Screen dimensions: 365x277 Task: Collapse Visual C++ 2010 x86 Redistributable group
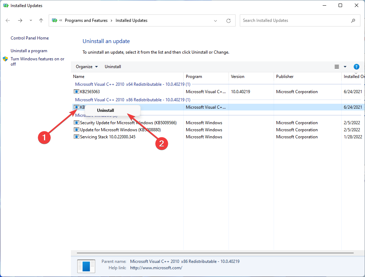[133, 100]
